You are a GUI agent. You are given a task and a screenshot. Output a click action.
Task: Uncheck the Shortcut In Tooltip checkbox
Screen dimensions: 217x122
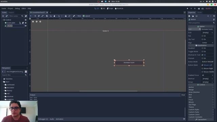click(x=202, y=55)
